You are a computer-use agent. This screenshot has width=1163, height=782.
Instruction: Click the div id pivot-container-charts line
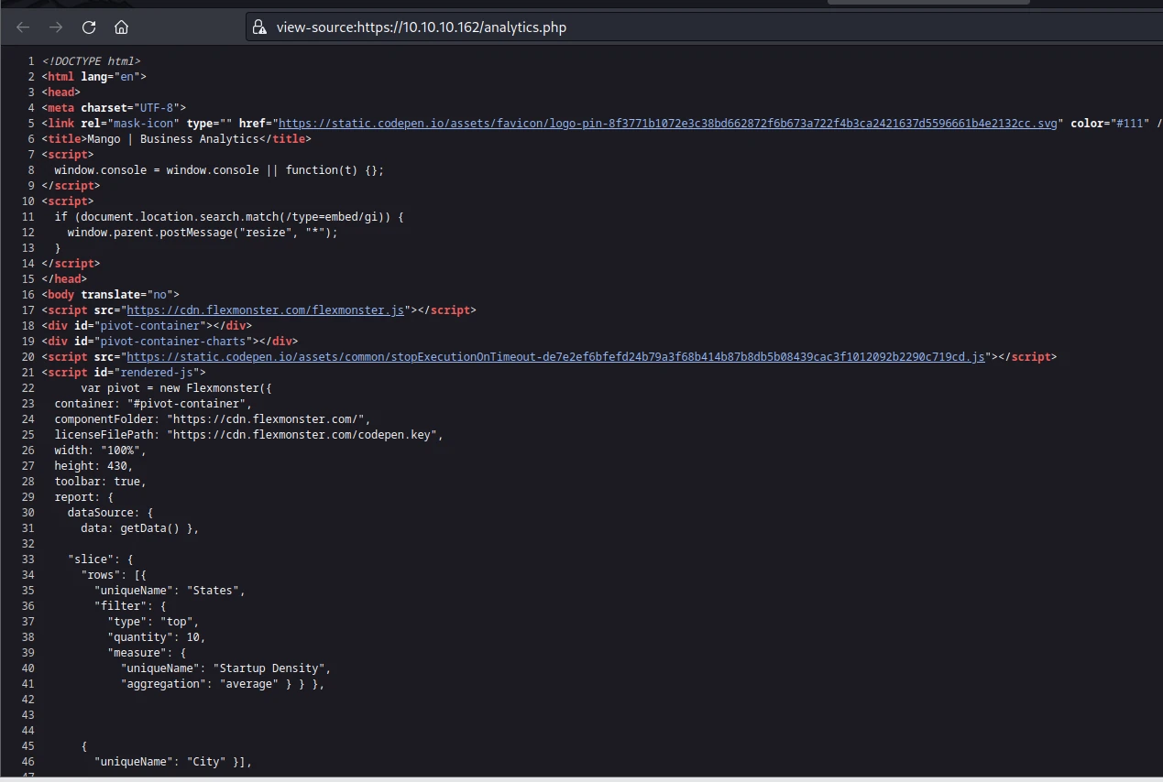click(170, 341)
